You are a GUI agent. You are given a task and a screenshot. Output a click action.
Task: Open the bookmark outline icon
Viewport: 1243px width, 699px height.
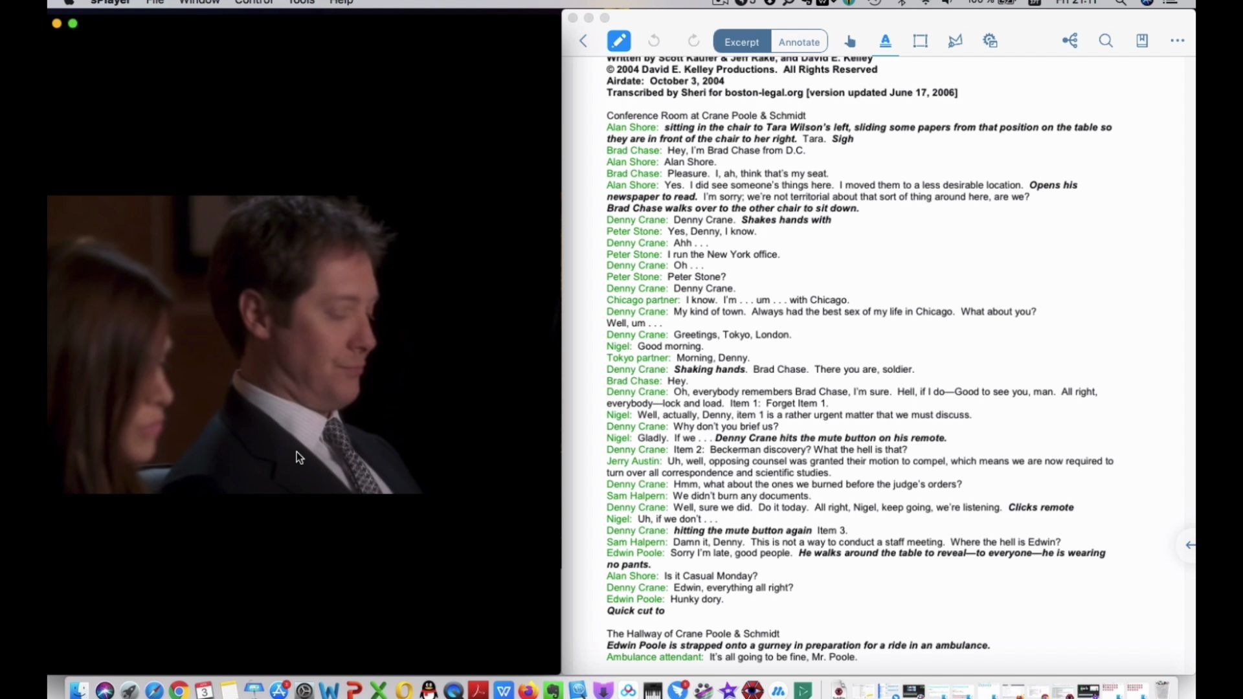1142,41
